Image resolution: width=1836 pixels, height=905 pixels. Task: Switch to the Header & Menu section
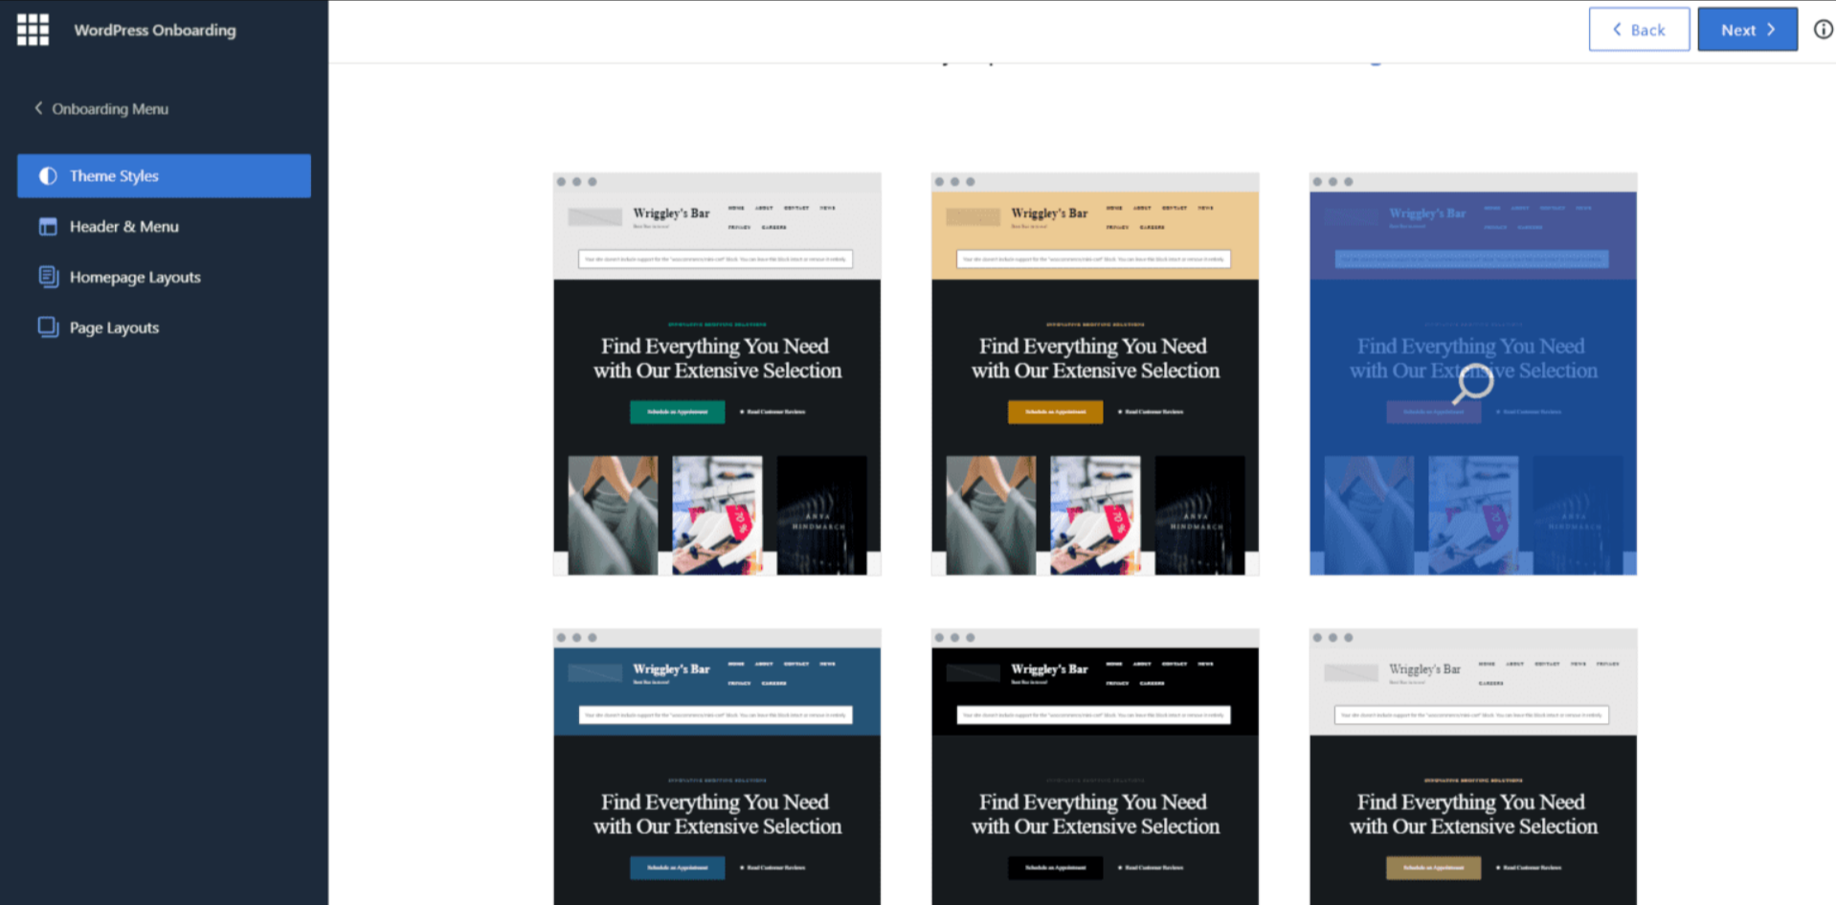(123, 226)
